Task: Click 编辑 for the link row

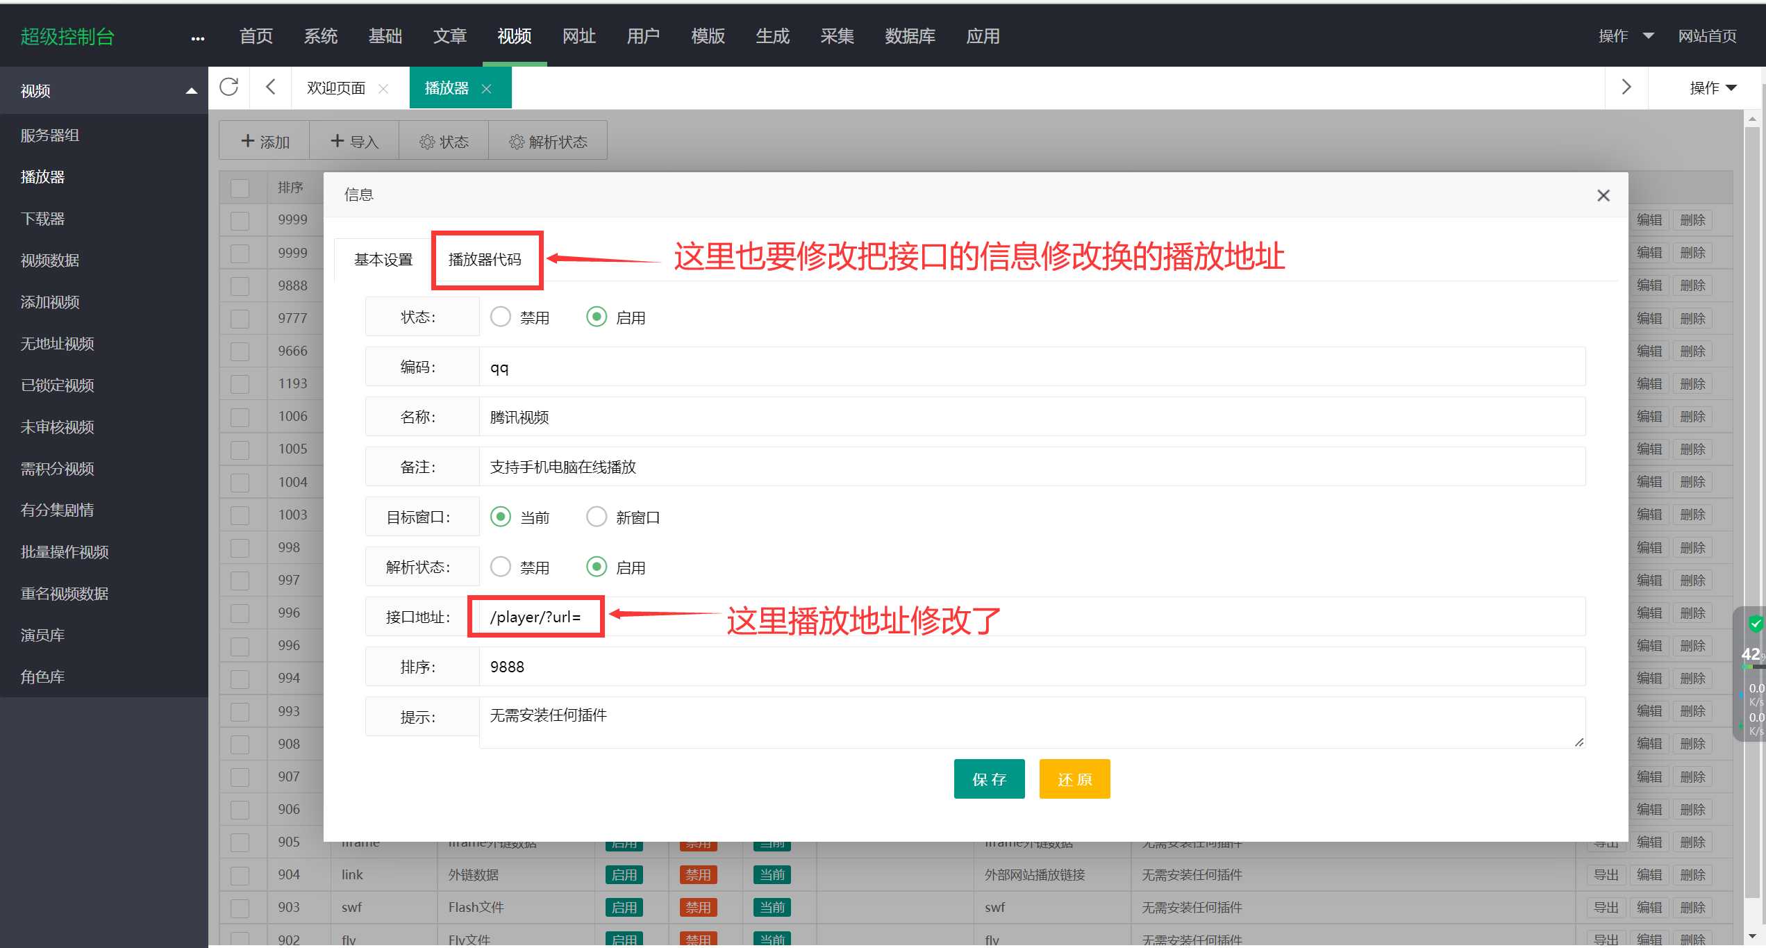Action: coord(1649,874)
